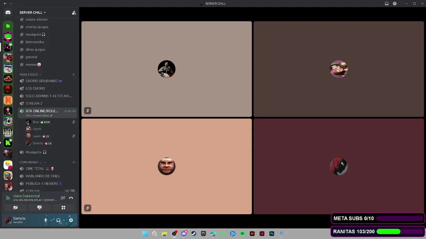426x239 pixels.
Task: Disconnect from voice with the hang-up icon
Action: pos(71,198)
